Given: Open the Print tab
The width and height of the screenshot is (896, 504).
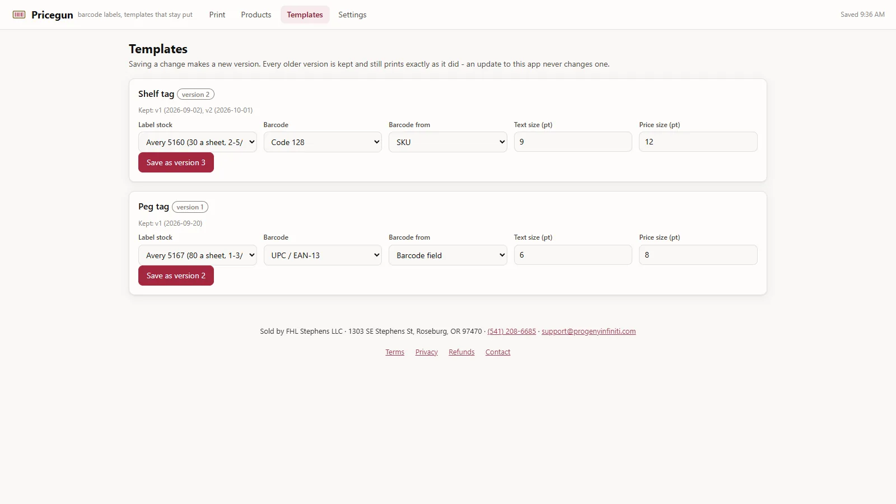Looking at the screenshot, I should pos(217,15).
